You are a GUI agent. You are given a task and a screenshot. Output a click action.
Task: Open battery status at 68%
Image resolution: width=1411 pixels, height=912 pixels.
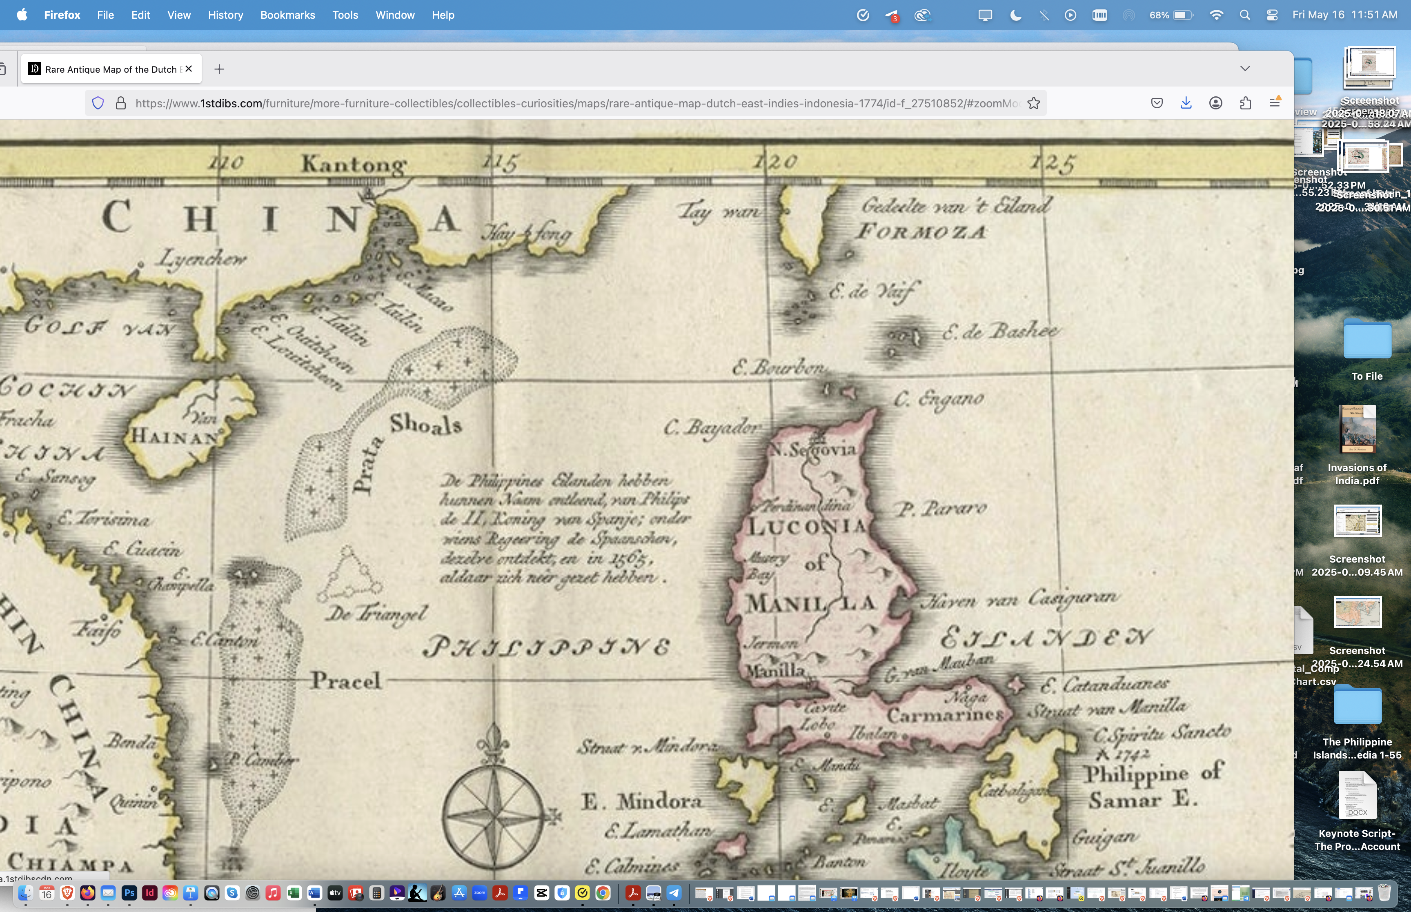tap(1171, 15)
